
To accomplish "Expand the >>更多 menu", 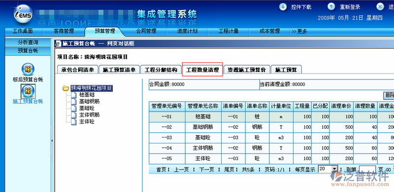I will tap(299, 31).
